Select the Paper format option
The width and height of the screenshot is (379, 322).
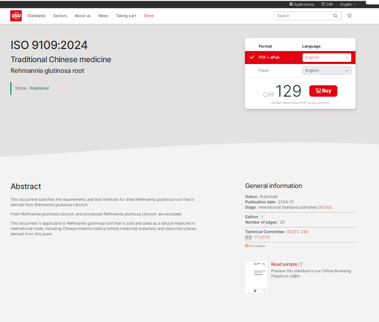coord(264,70)
